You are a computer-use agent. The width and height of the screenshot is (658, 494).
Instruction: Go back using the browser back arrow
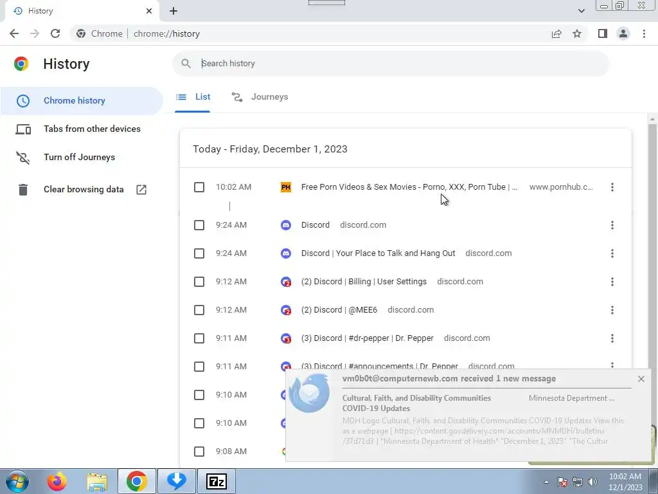click(x=14, y=33)
